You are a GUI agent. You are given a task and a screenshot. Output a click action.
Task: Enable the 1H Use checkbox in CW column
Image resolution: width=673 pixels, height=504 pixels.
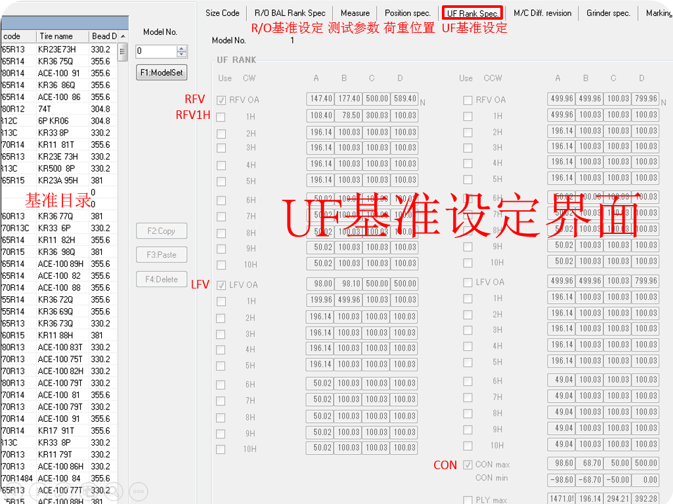(221, 116)
